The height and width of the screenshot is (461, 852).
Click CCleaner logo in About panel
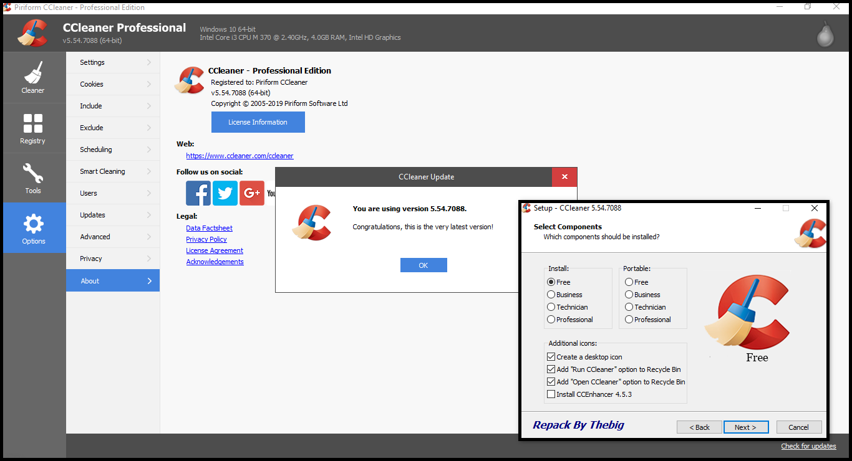tap(190, 80)
